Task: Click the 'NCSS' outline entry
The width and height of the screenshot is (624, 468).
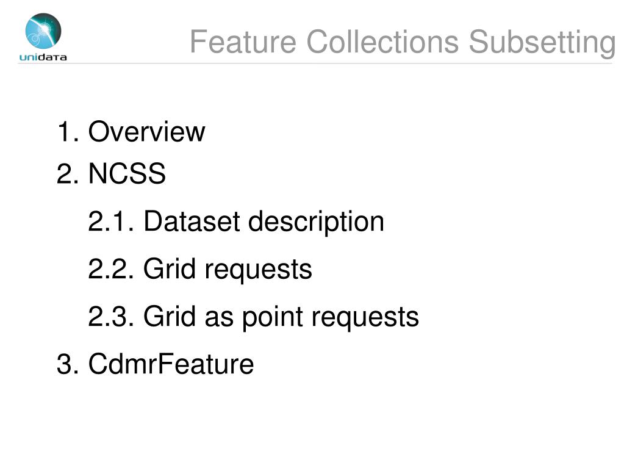Action: point(126,173)
